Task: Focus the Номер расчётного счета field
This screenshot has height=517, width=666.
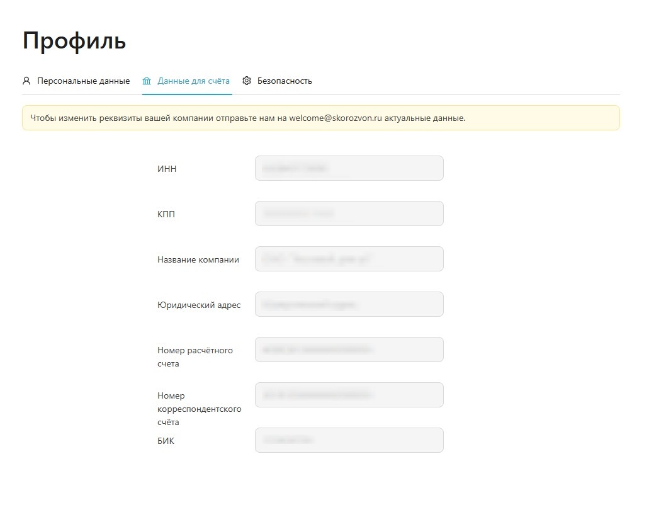Action: click(x=349, y=349)
